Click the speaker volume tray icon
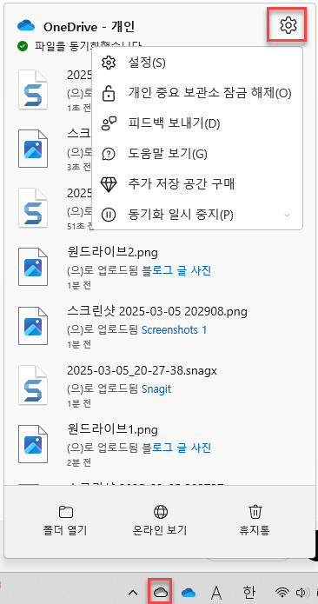 (x=301, y=593)
